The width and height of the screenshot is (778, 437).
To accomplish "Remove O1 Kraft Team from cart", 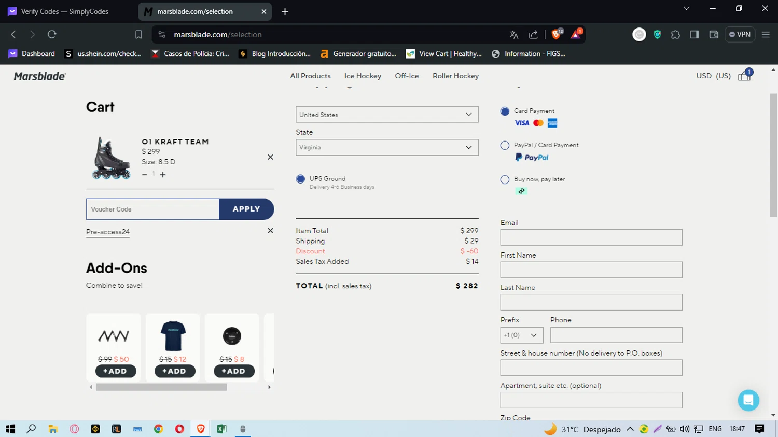I will pos(270,157).
